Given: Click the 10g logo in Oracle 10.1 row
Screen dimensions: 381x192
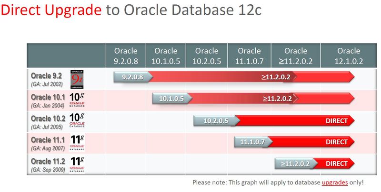Looking at the screenshot, I should pyautogui.click(x=77, y=100).
